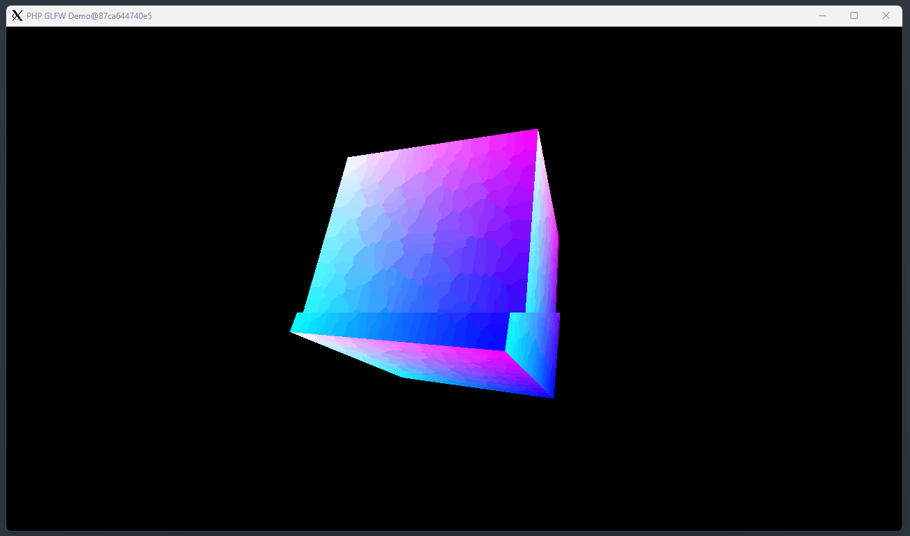Click the window title bar

(x=420, y=15)
